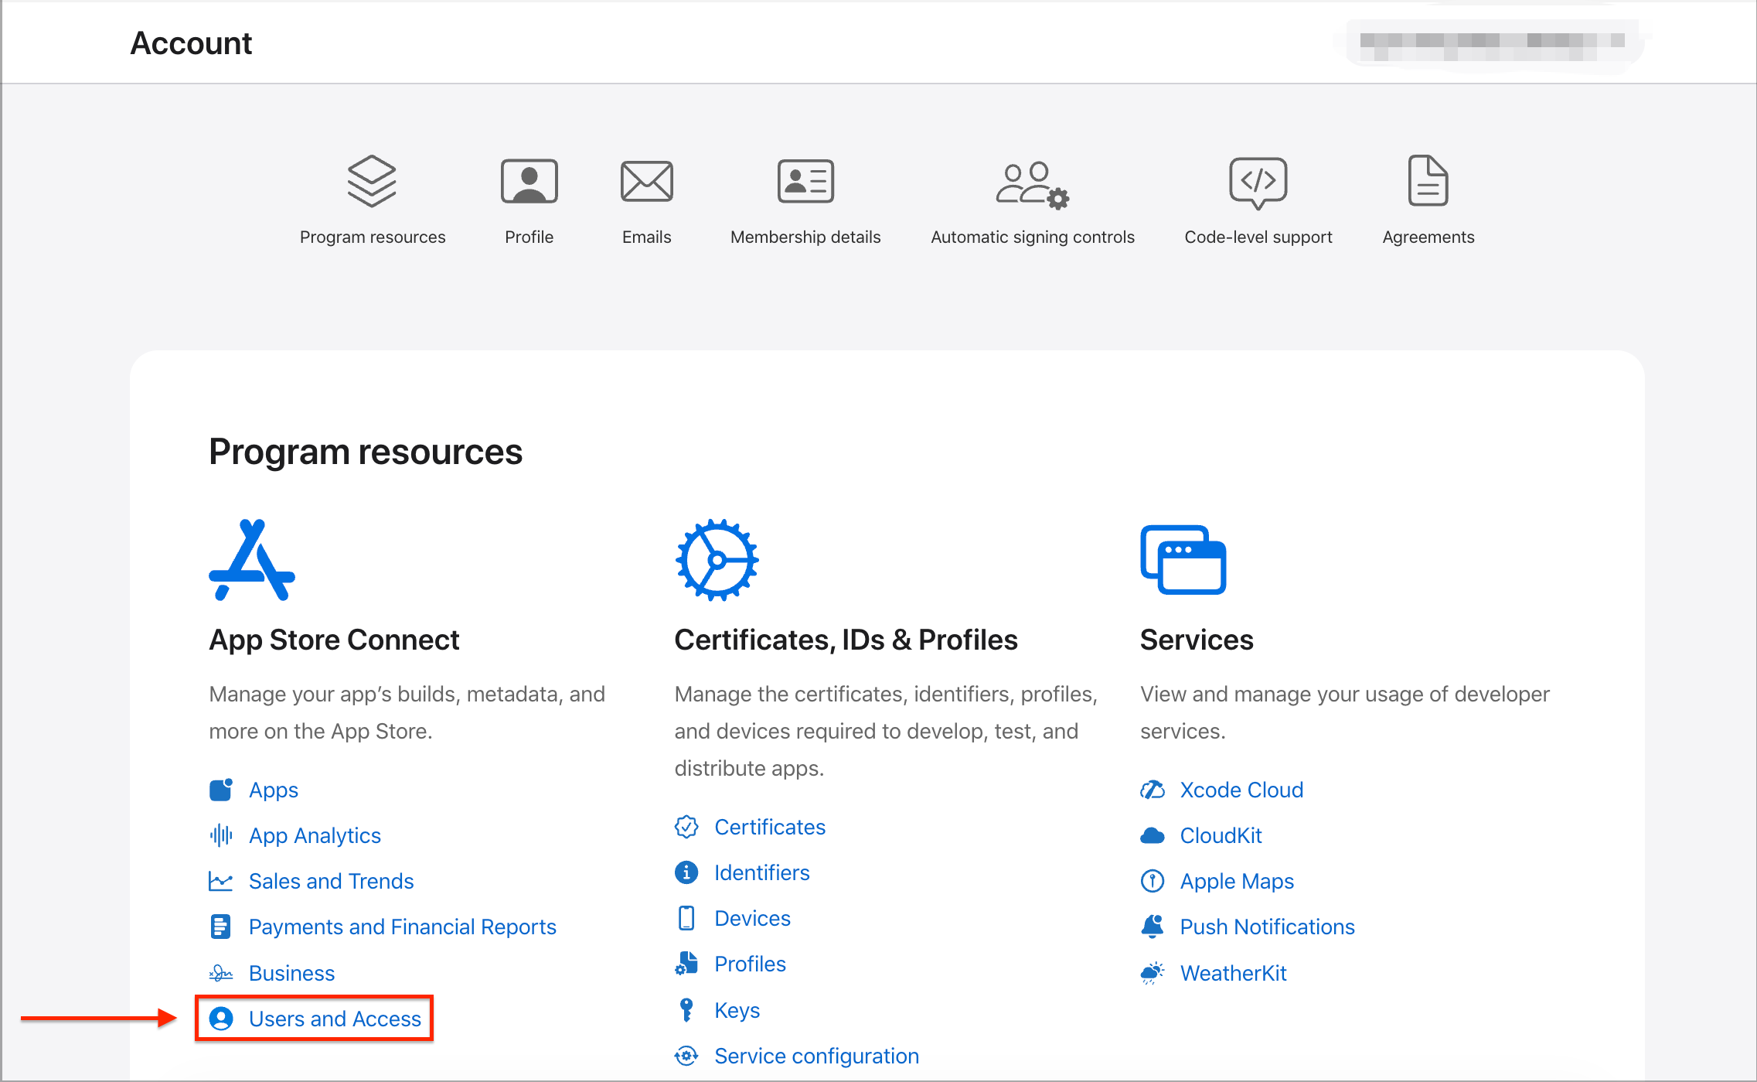Click the App Store Connect heading
The height and width of the screenshot is (1082, 1757).
pyautogui.click(x=335, y=640)
